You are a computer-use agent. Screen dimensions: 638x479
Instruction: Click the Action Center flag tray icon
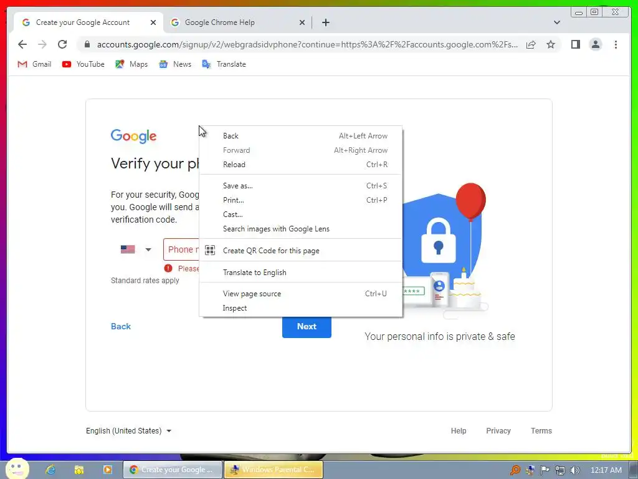pyautogui.click(x=545, y=470)
